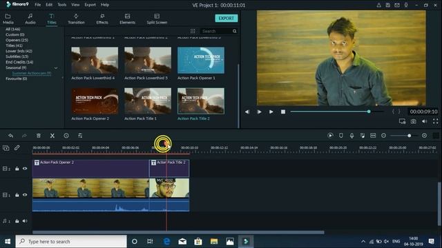The image size is (442, 248).
Task: Lock audio track 1
Action: [17, 221]
